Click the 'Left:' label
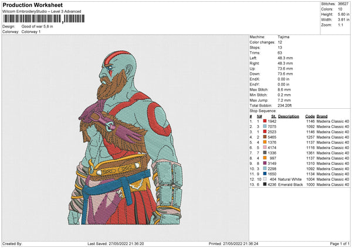352x248 pixels. click(x=253, y=58)
